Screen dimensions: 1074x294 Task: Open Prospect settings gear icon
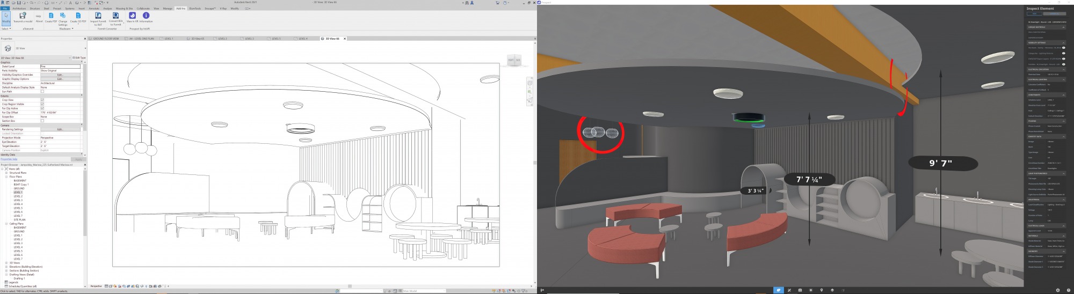tap(1058, 290)
